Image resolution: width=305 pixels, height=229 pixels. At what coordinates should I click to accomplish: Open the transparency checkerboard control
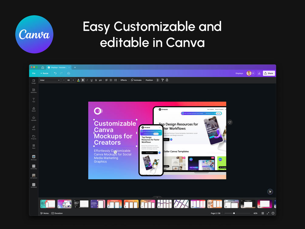point(158,80)
